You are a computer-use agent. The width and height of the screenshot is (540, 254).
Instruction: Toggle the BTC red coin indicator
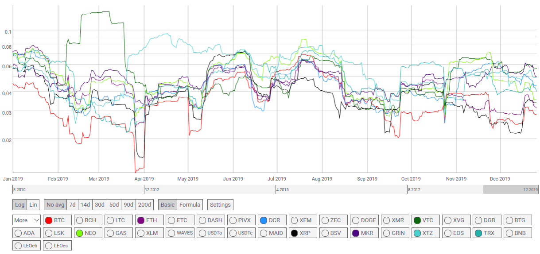(49, 220)
